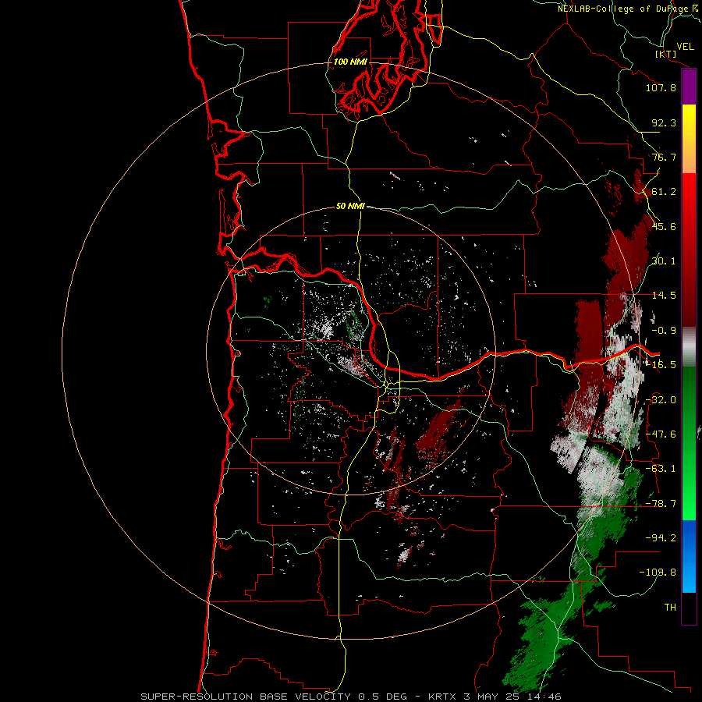Click the -0.9 velocity scale value
The height and width of the screenshot is (702, 702).
664,331
